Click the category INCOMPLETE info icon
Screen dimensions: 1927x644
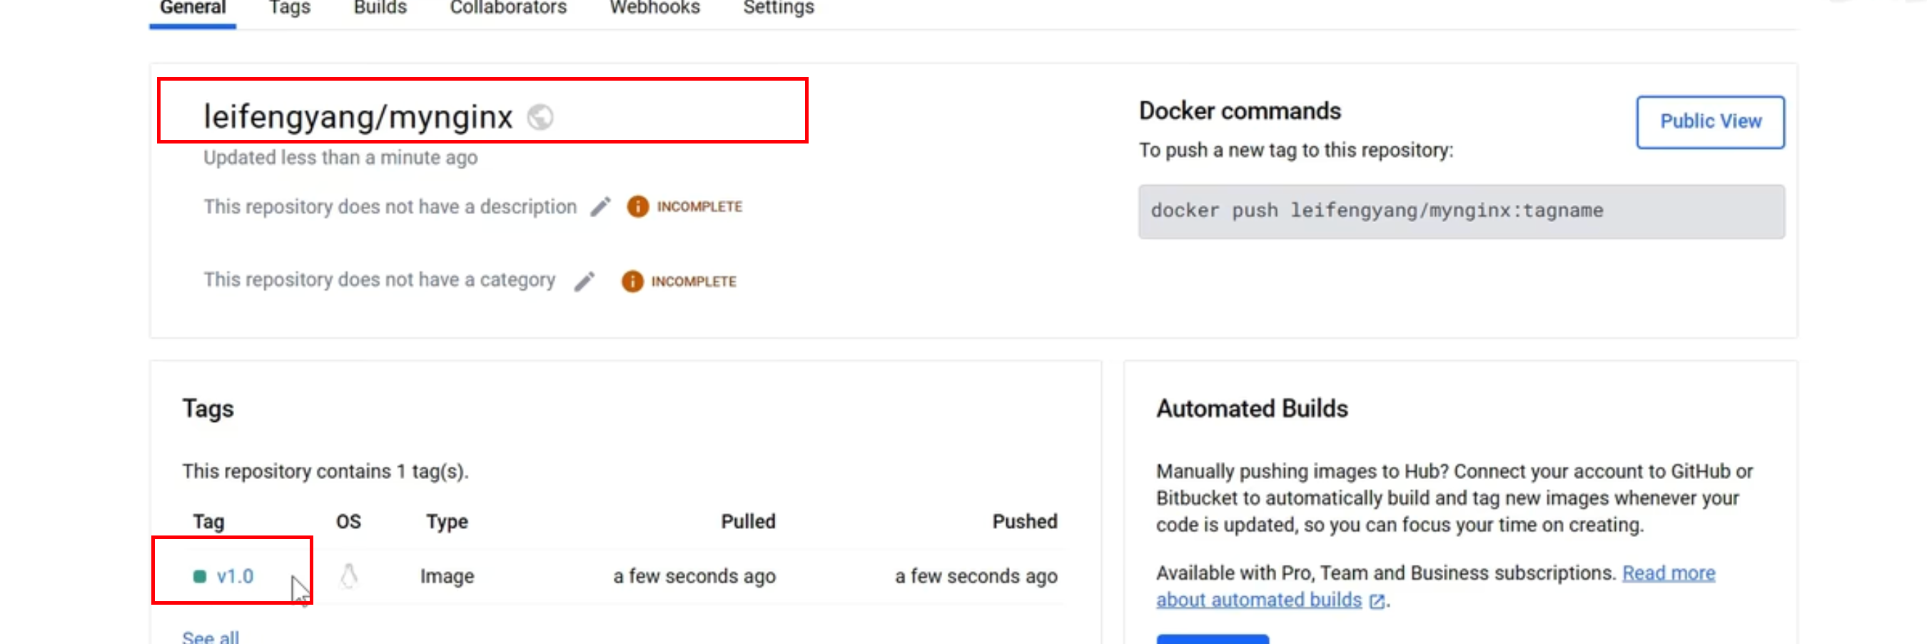click(632, 281)
